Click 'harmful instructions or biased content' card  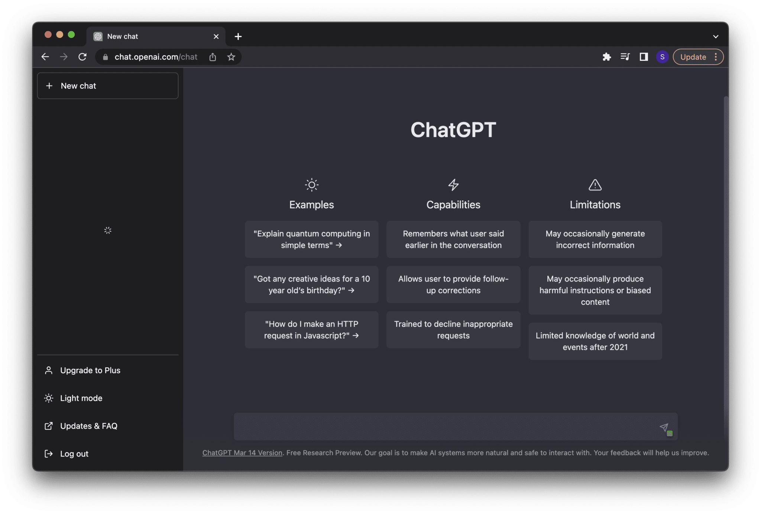595,290
